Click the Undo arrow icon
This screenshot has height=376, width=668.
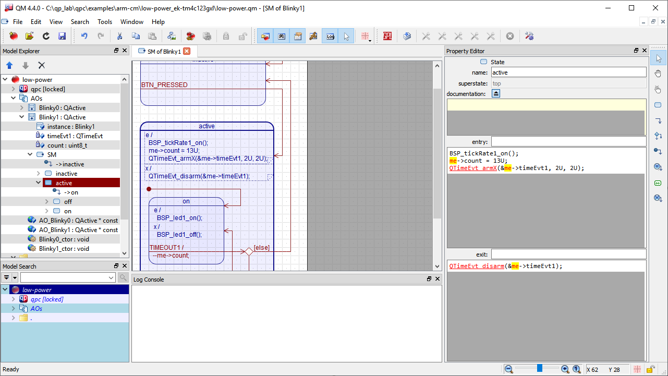coord(84,36)
